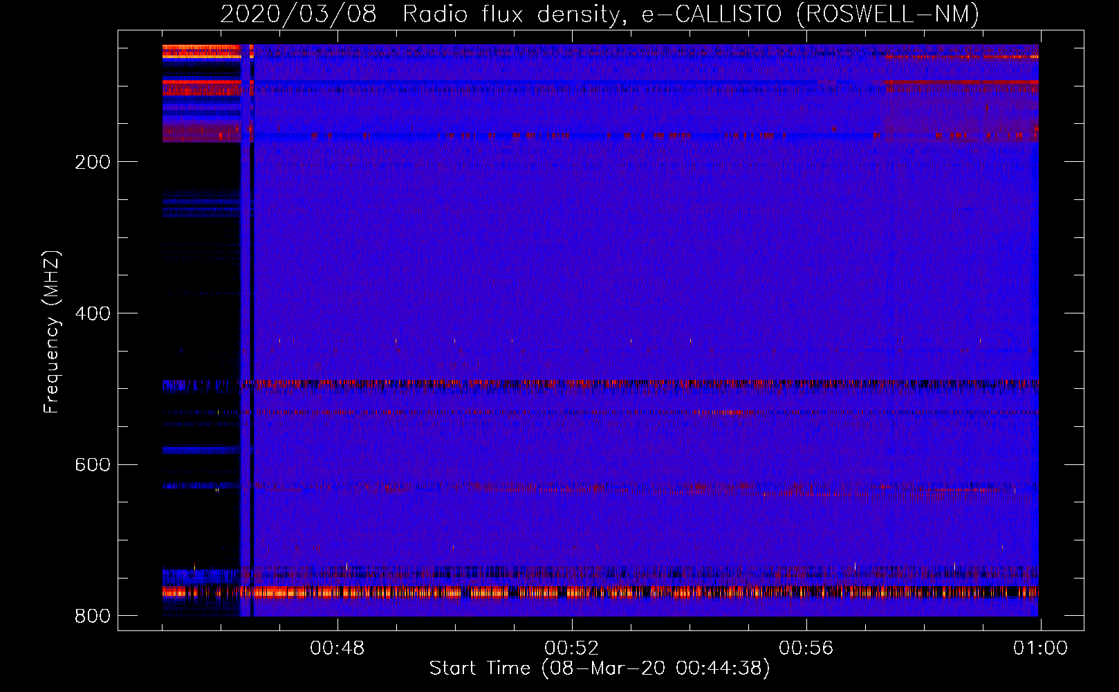Click the 00:56 time tick label

coord(806,648)
